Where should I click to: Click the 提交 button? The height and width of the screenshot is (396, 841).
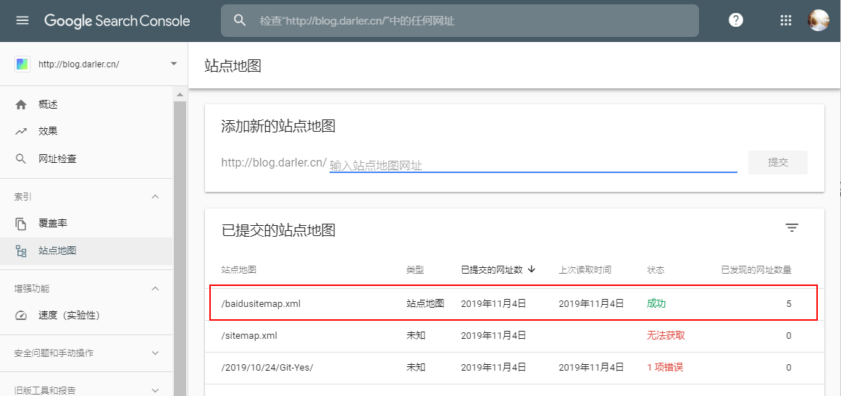(778, 162)
